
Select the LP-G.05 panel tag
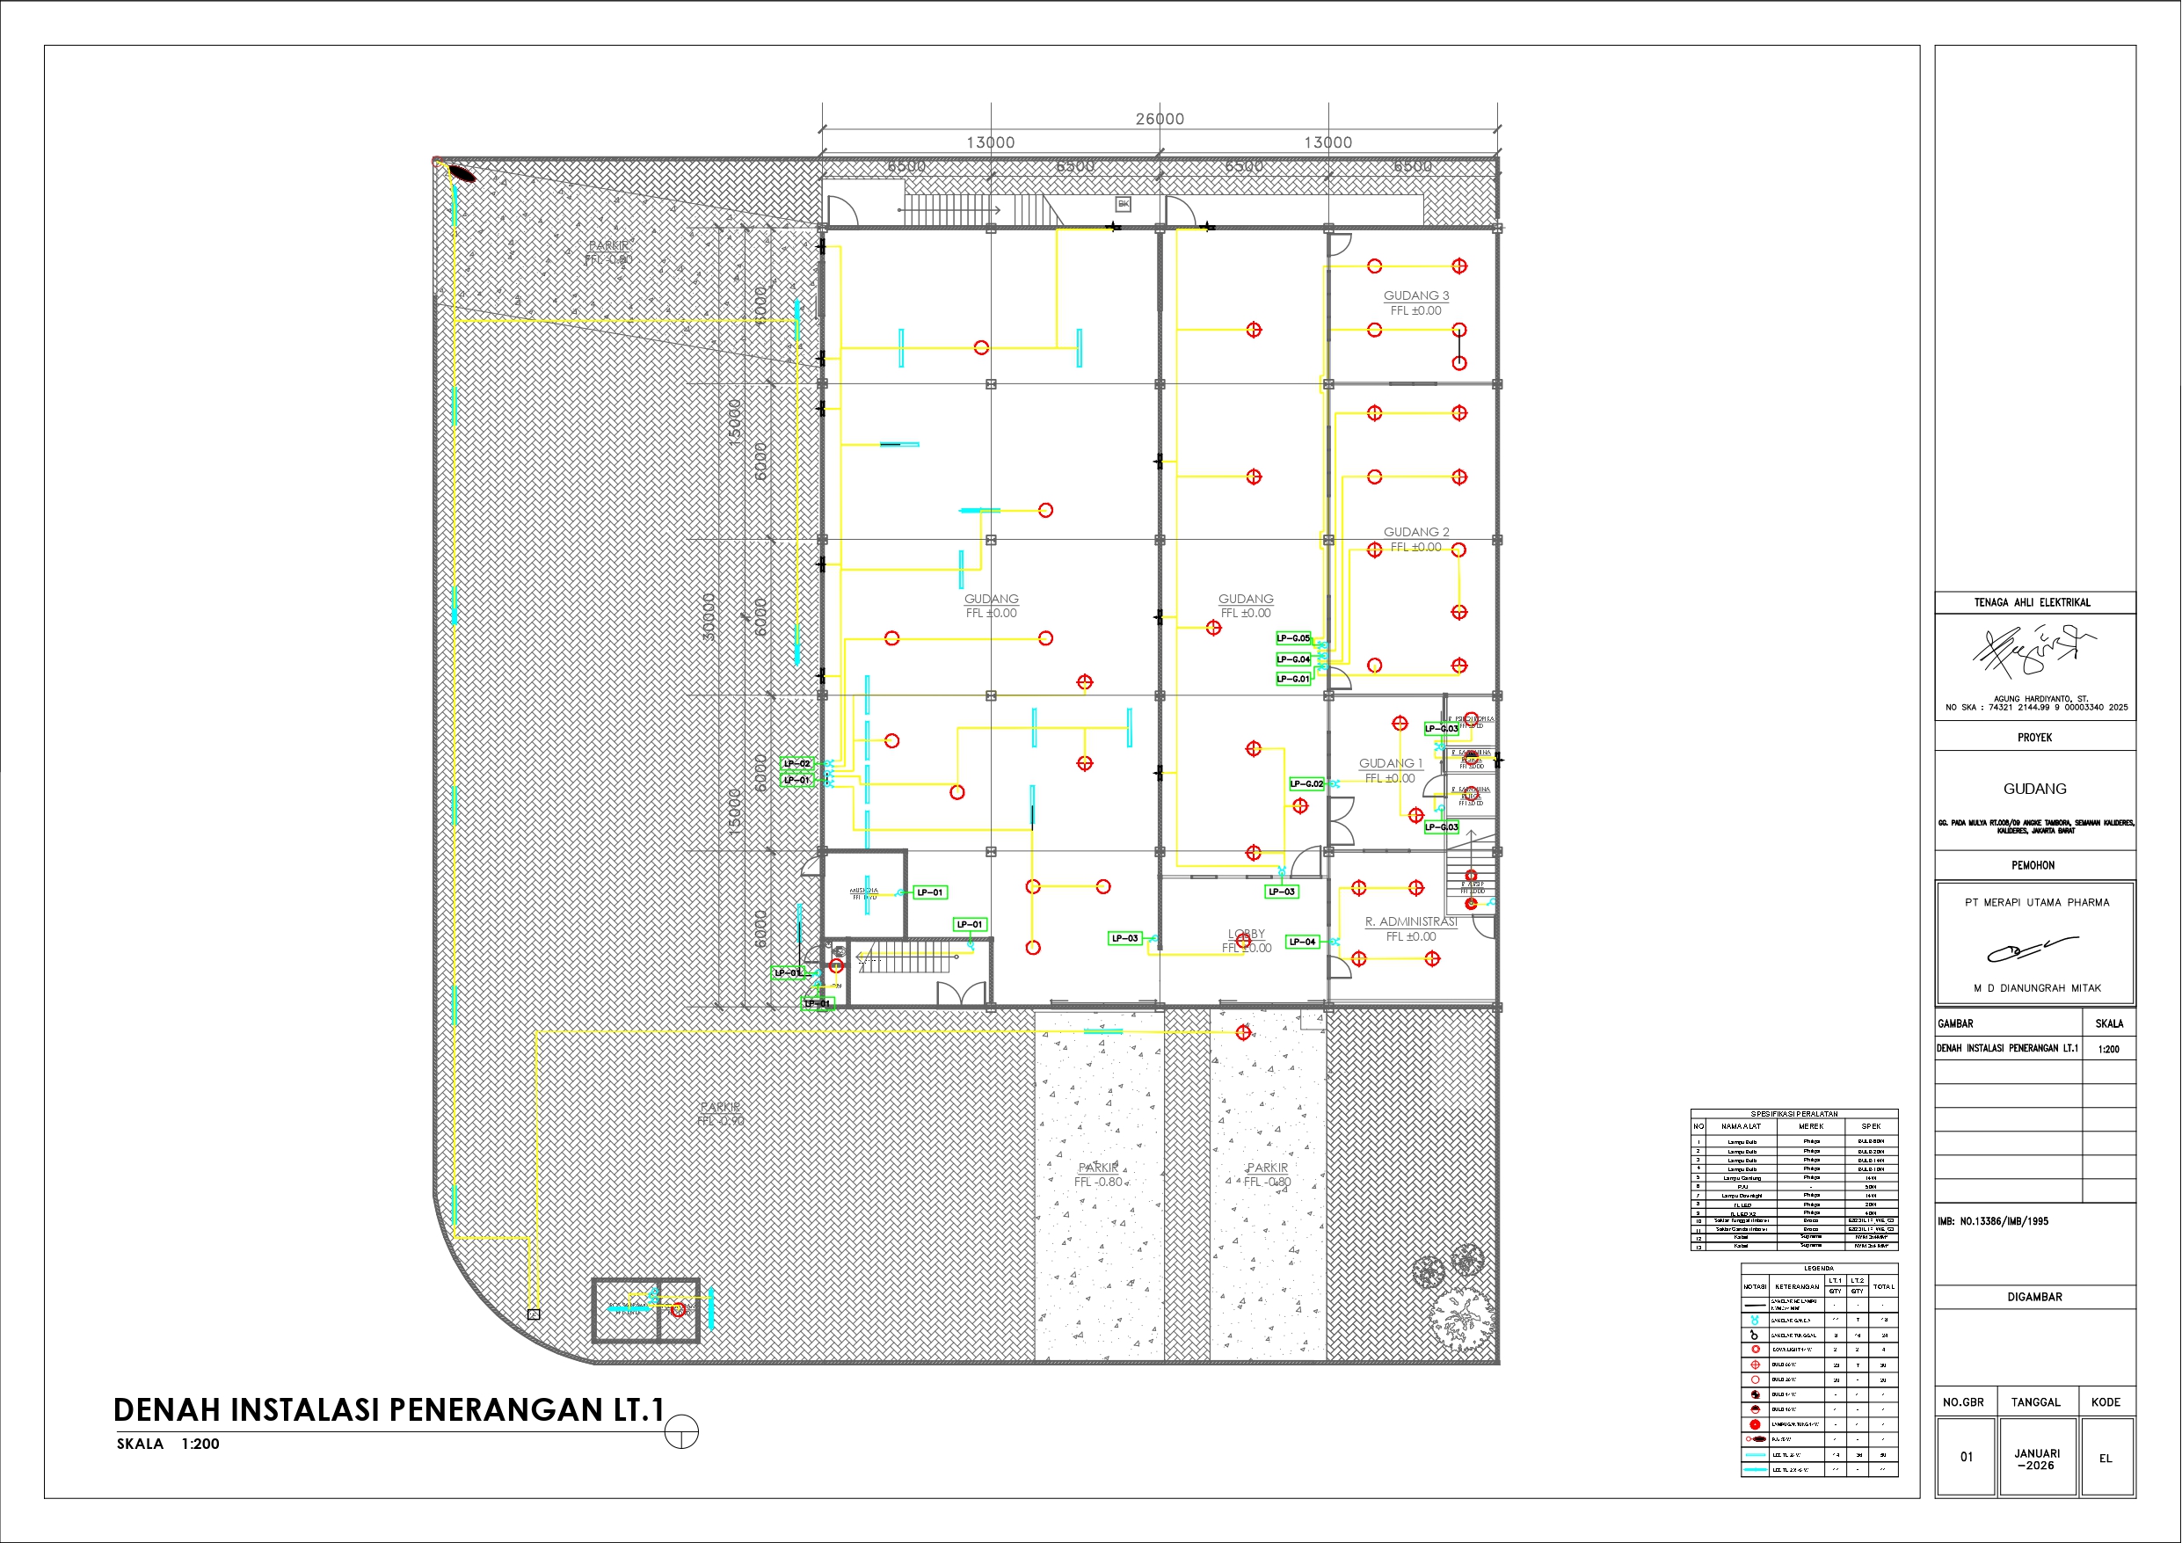point(1293,639)
